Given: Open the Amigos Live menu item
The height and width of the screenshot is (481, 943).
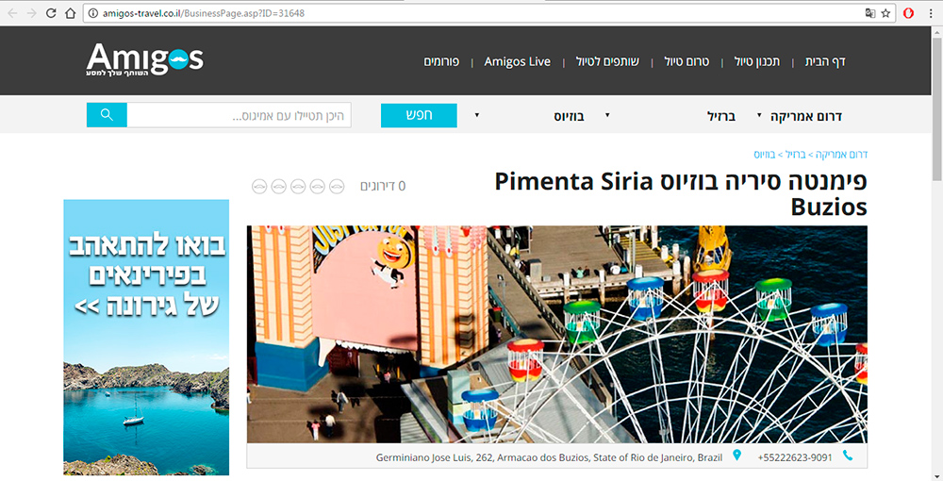Looking at the screenshot, I should 517,61.
